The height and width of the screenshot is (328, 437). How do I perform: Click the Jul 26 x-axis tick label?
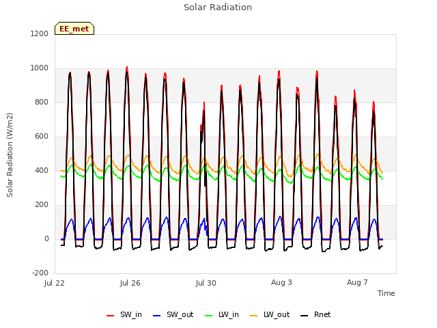pos(130,283)
